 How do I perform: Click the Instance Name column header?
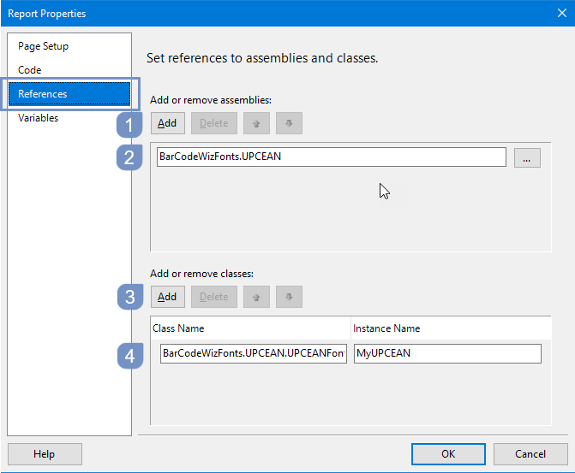pyautogui.click(x=451, y=328)
